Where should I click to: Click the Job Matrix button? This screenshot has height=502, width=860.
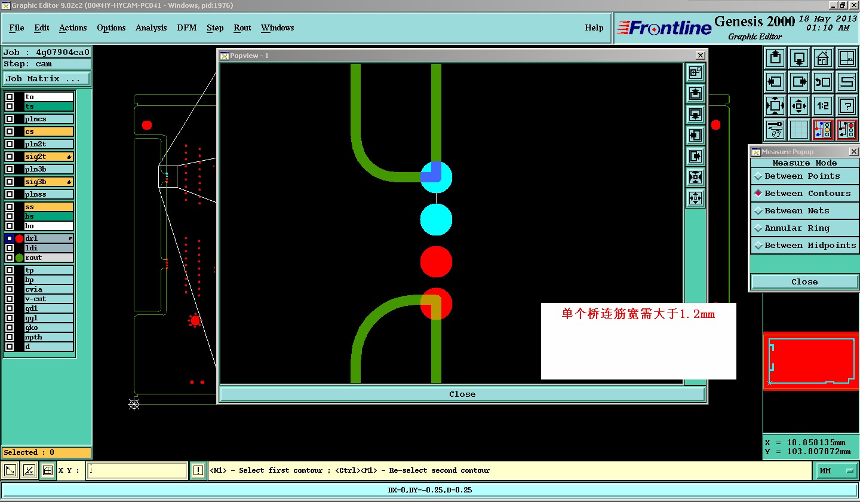47,79
